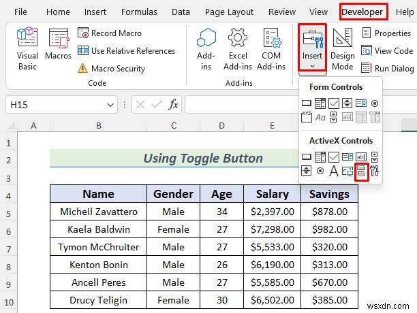The height and width of the screenshot is (313, 417).
Task: Switch to the View tab
Action: coord(318,12)
